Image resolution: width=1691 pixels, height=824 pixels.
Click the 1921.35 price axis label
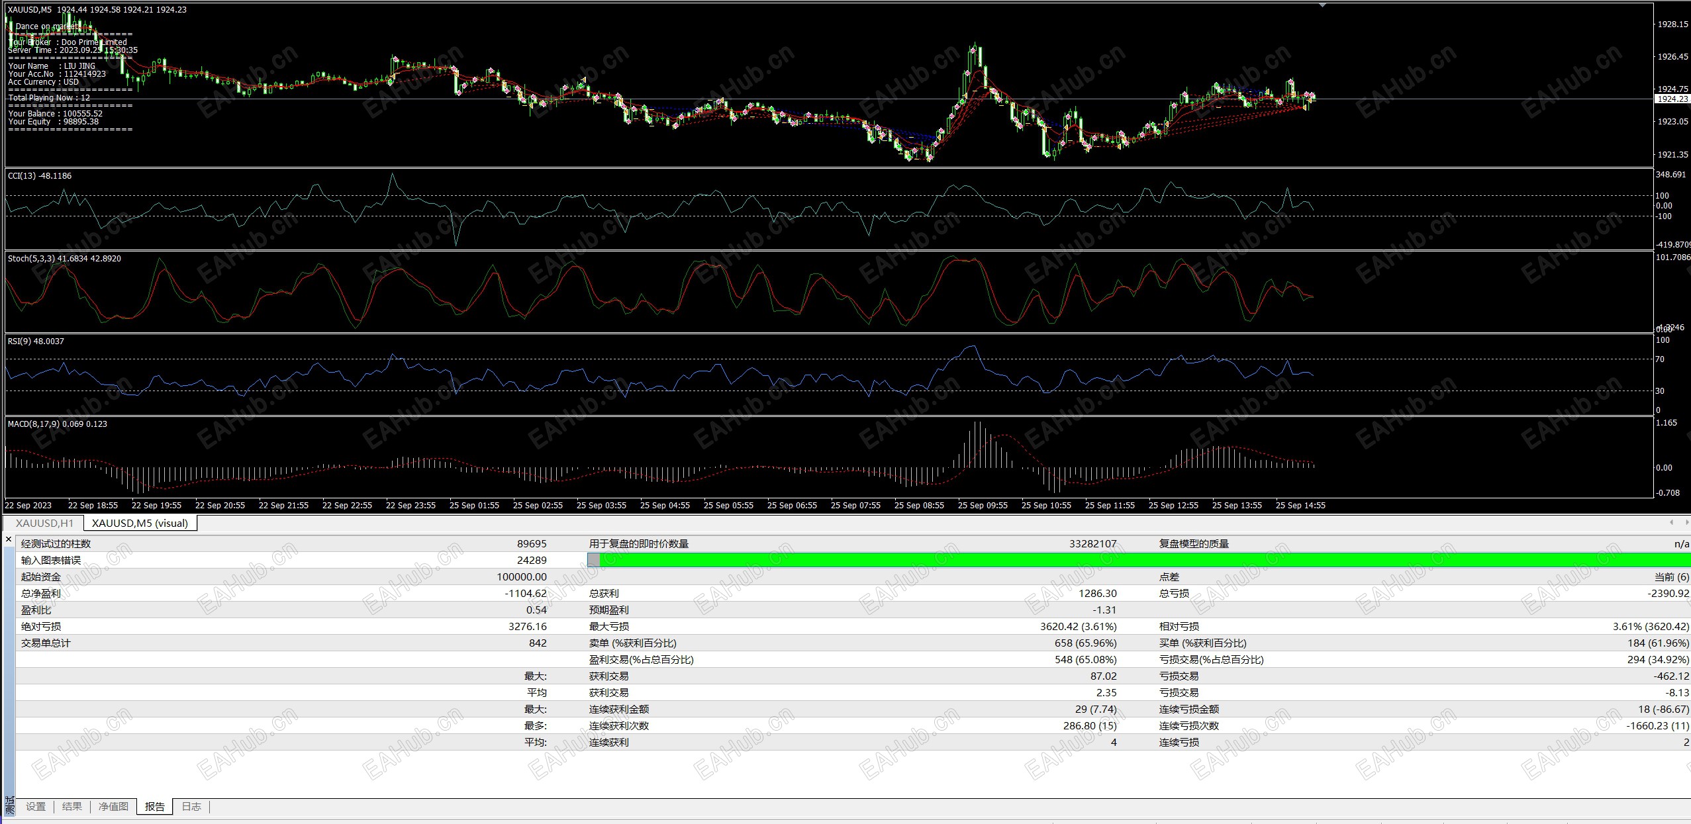1672,155
